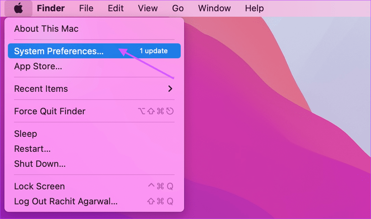The height and width of the screenshot is (219, 371).
Task: Select Force Quit Finder
Action: coord(94,111)
